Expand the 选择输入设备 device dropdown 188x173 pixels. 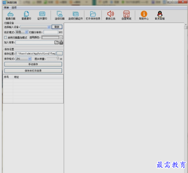(49, 27)
